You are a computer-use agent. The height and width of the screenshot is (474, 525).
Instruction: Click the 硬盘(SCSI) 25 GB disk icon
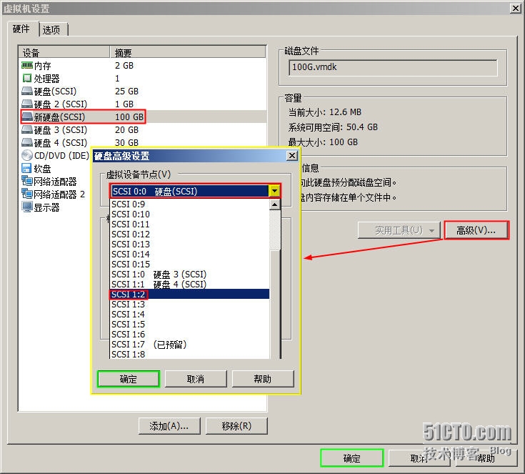pos(27,91)
